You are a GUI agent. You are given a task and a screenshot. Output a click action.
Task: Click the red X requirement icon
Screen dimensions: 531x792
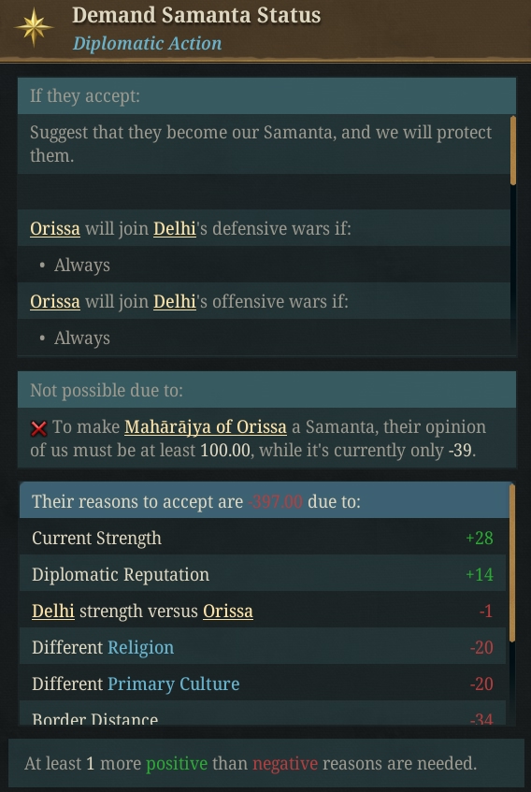[x=39, y=429]
